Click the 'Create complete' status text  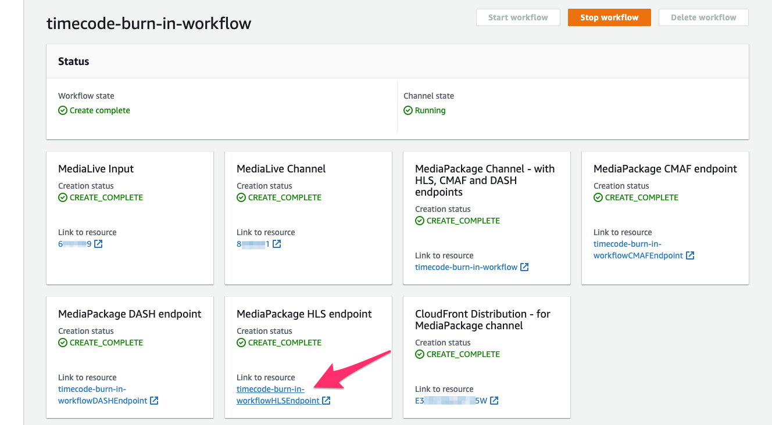(100, 110)
